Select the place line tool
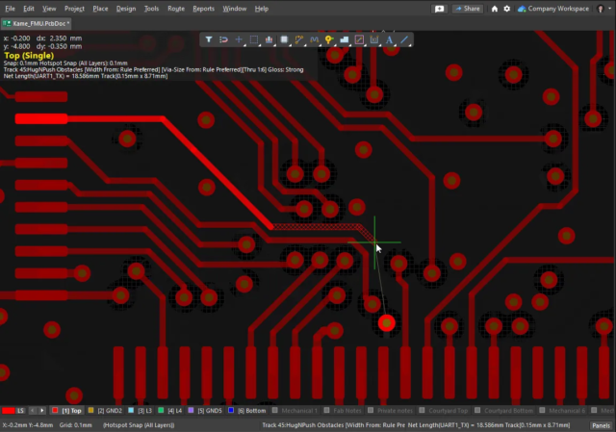616x432 pixels. [404, 39]
